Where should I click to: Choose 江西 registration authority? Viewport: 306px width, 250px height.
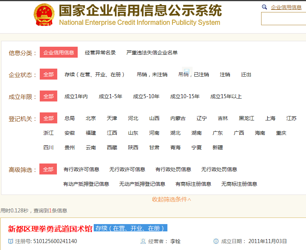pos(112,133)
